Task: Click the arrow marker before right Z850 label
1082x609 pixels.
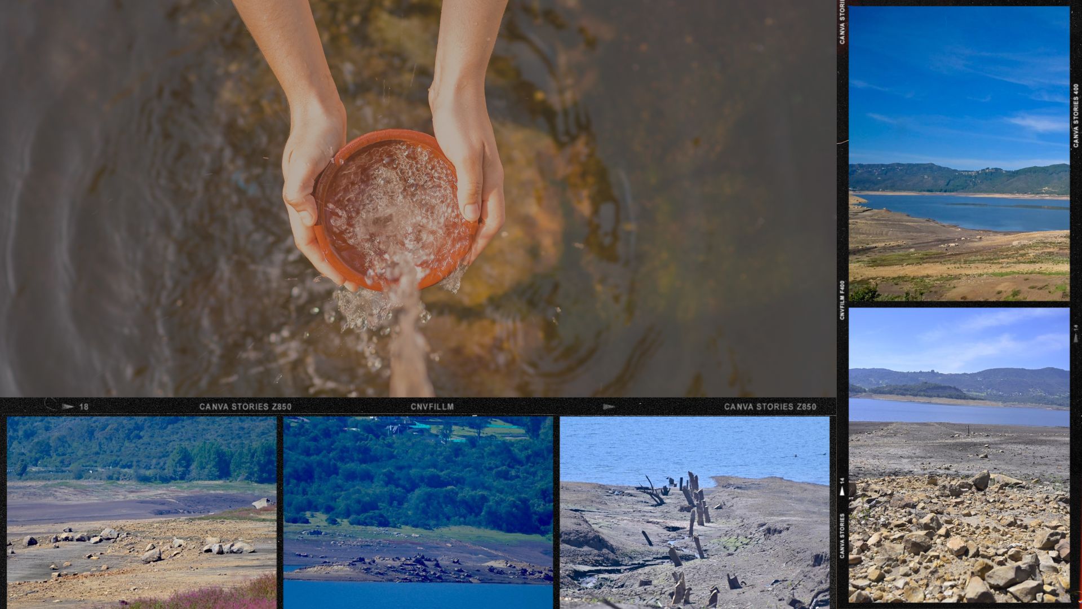Action: click(609, 406)
